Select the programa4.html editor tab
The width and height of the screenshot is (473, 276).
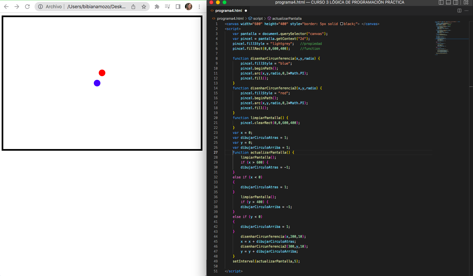pyautogui.click(x=228, y=11)
